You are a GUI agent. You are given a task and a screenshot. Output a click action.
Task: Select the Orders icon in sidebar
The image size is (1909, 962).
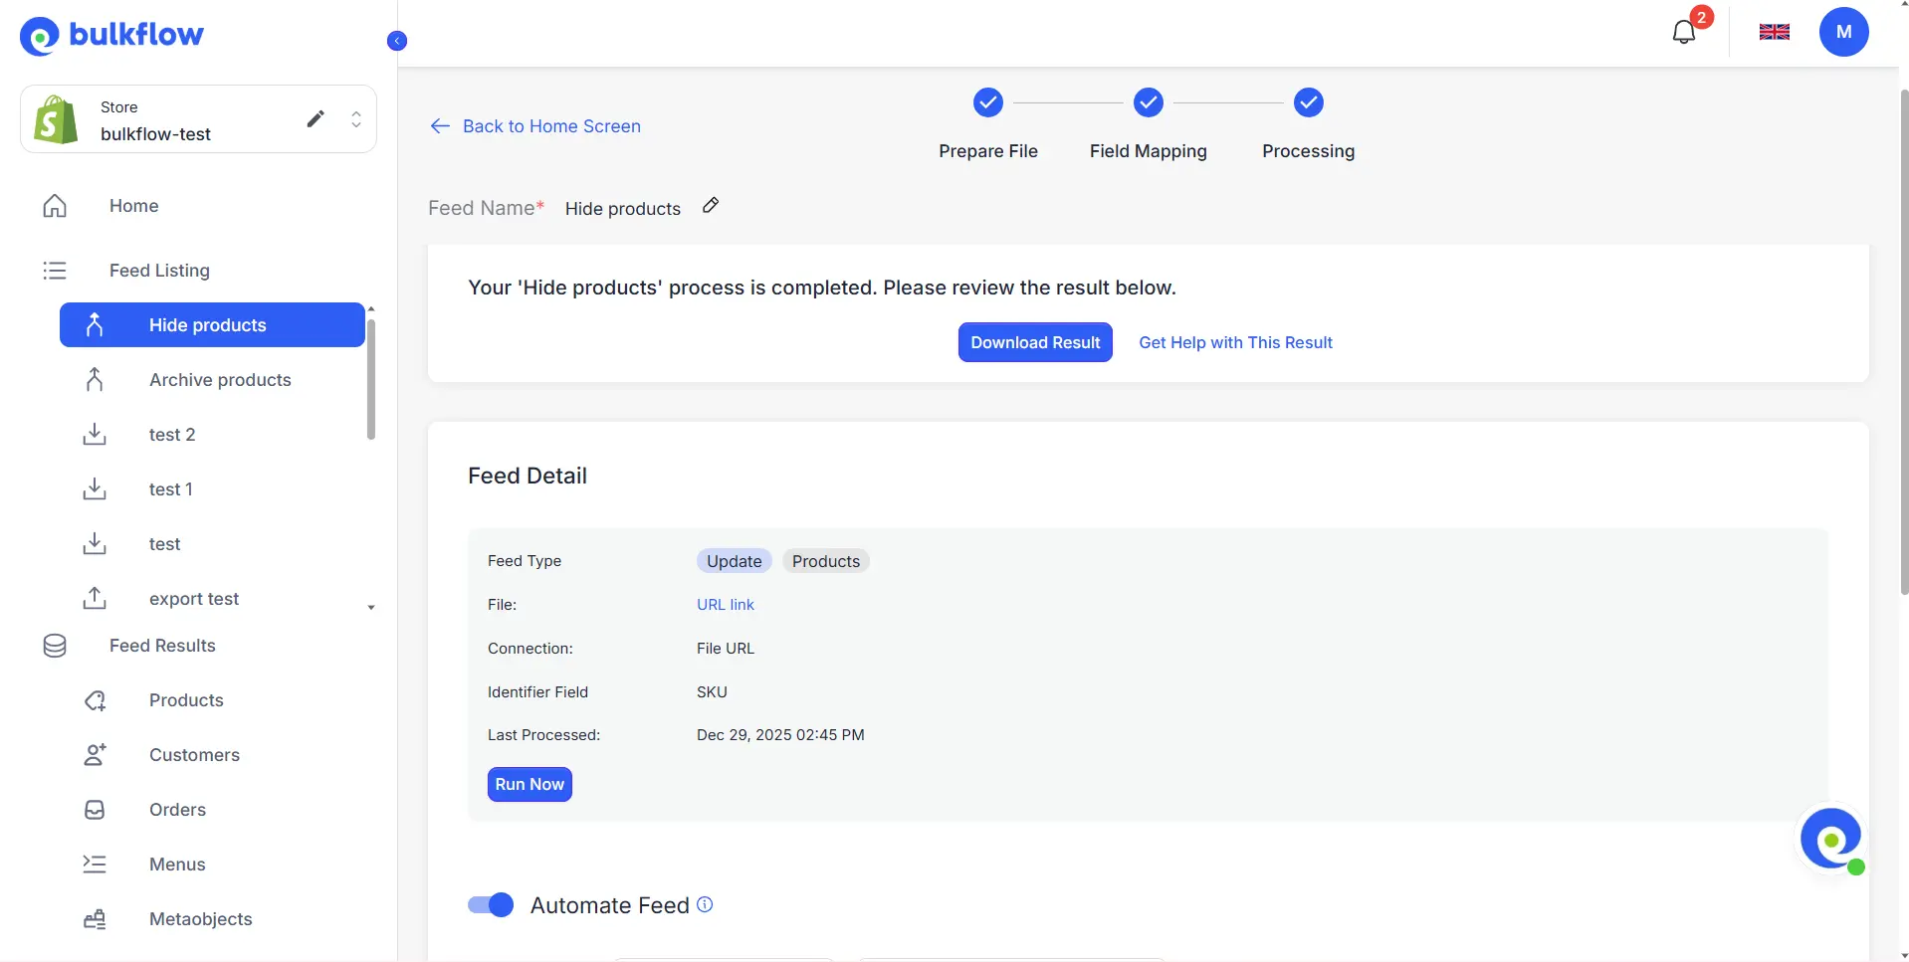(95, 810)
